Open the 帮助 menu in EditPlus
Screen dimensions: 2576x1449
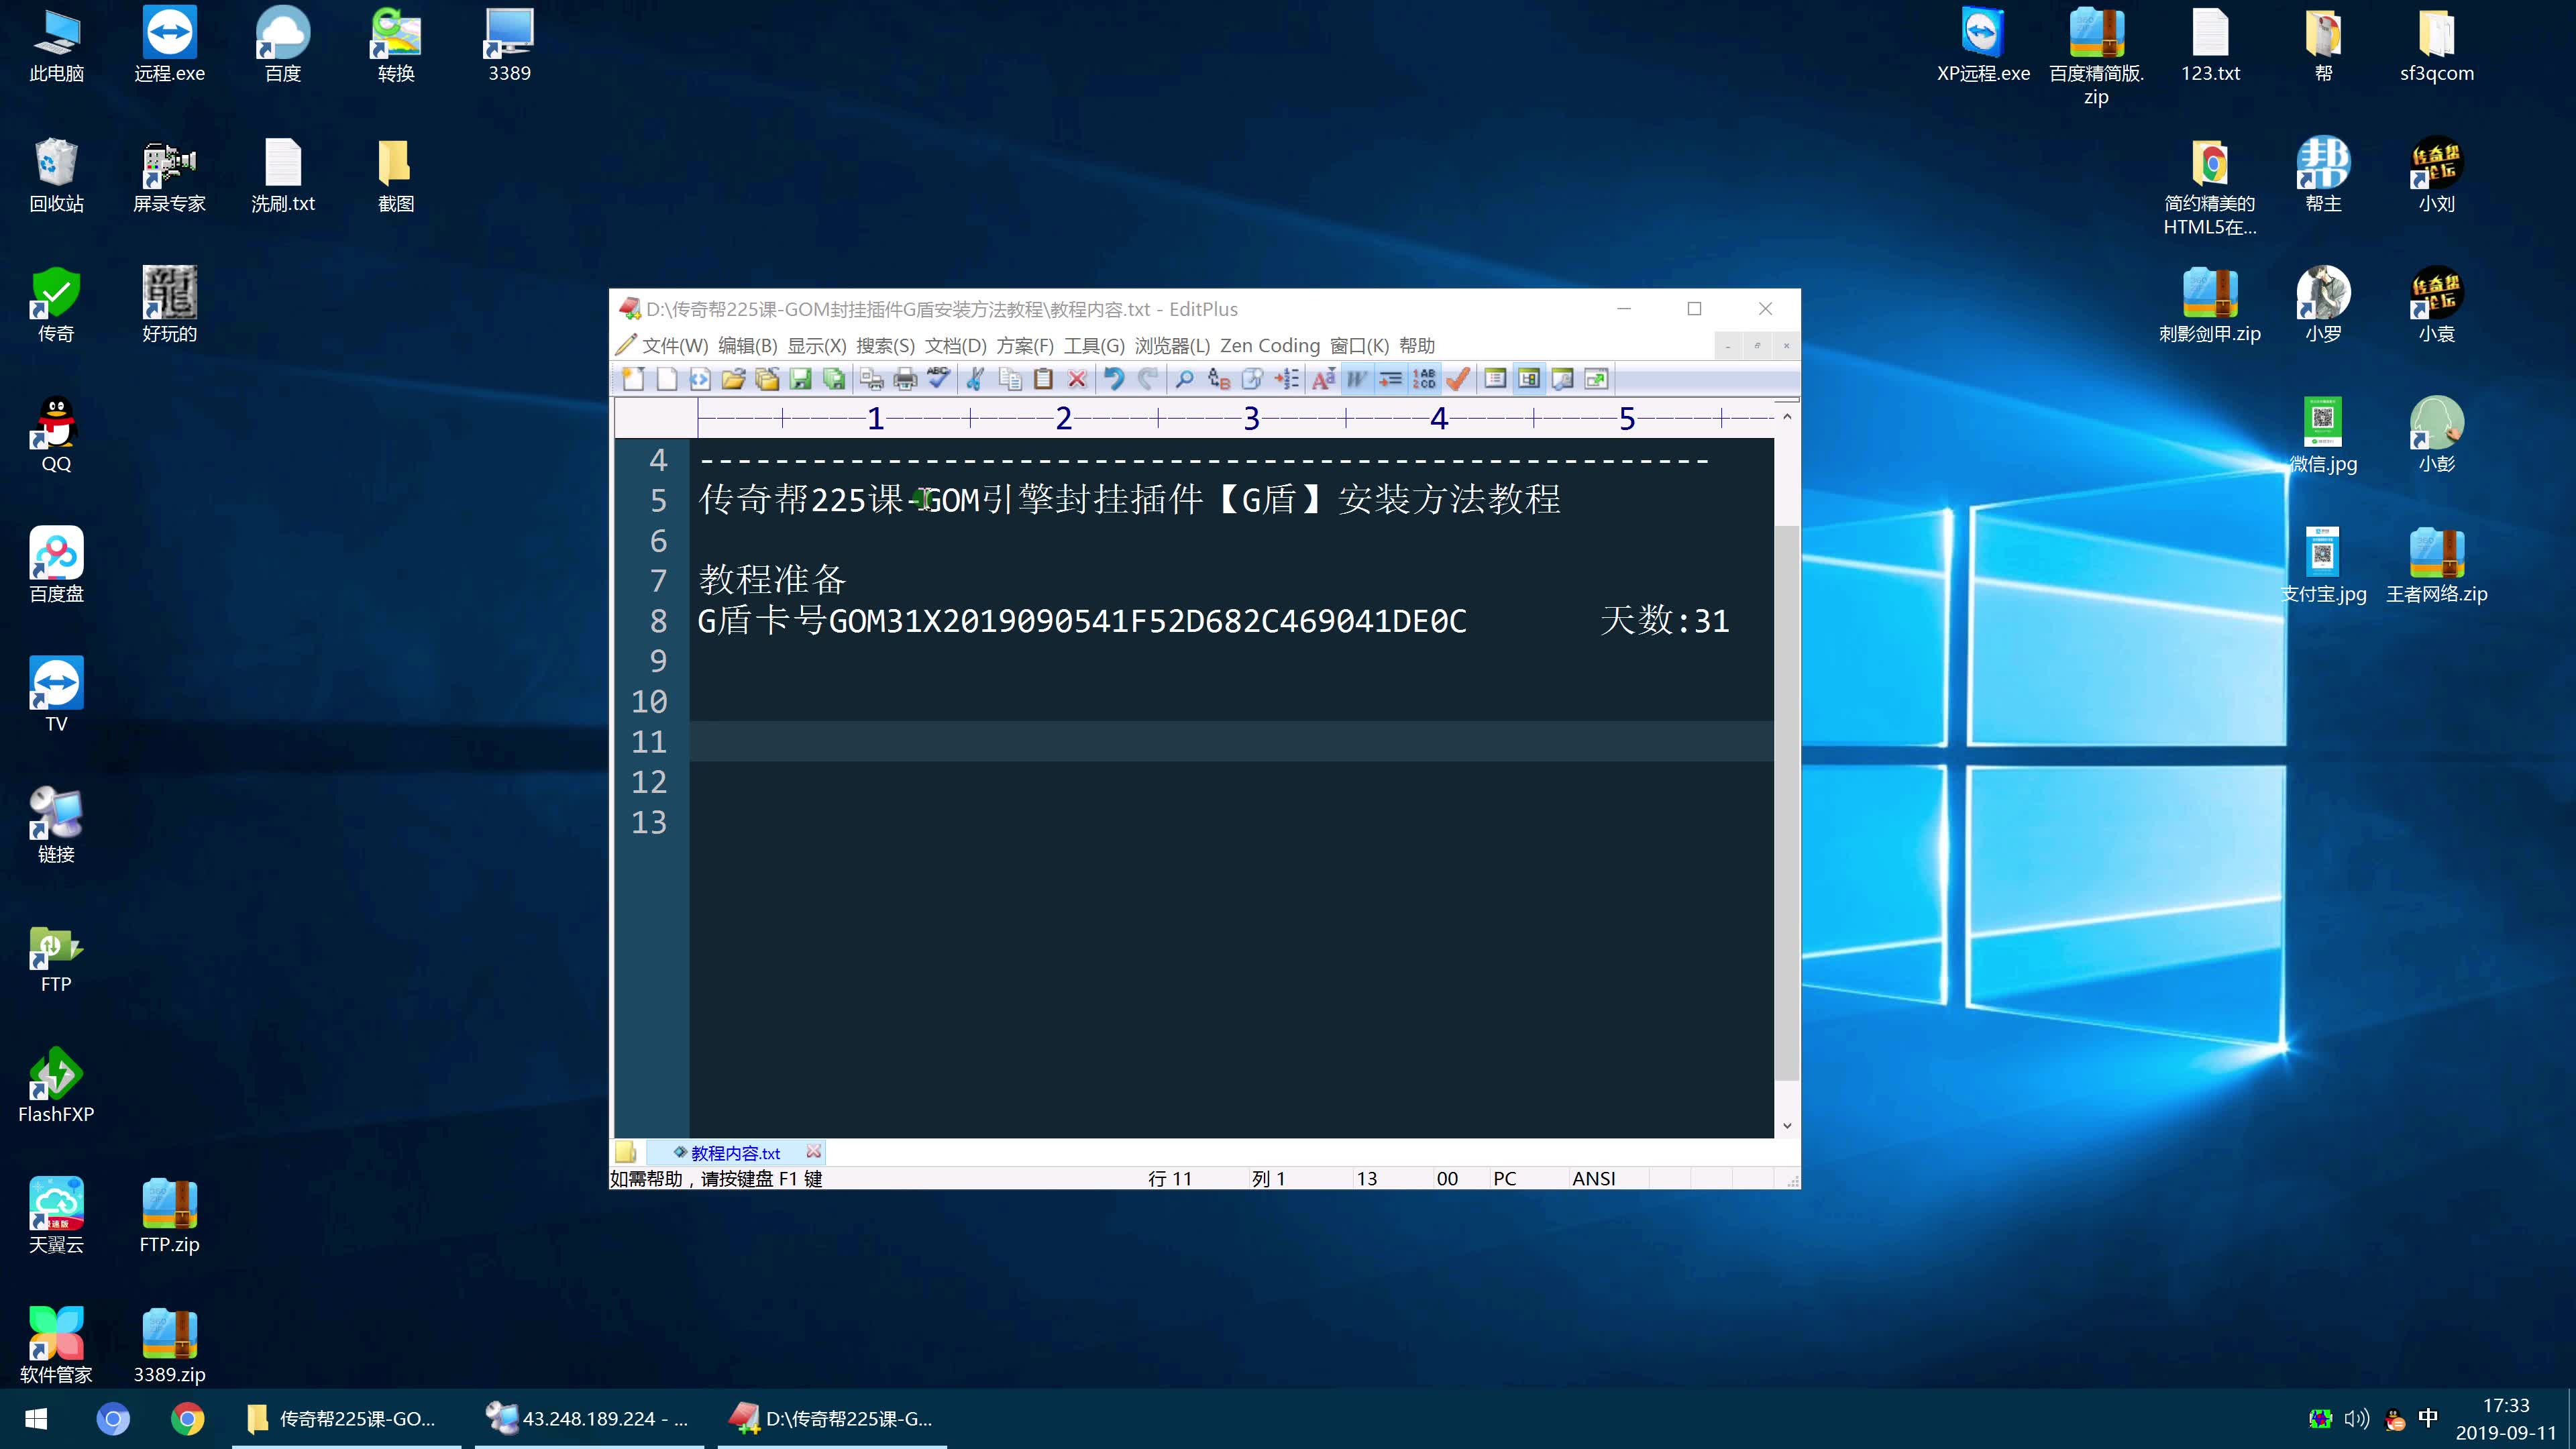(1417, 346)
